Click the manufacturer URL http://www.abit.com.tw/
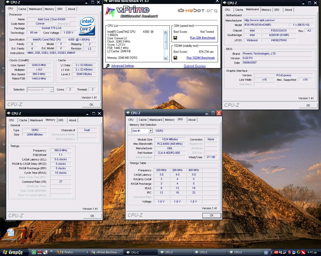Image resolution: width=321 pixels, height=256 pixels. (x=278, y=20)
